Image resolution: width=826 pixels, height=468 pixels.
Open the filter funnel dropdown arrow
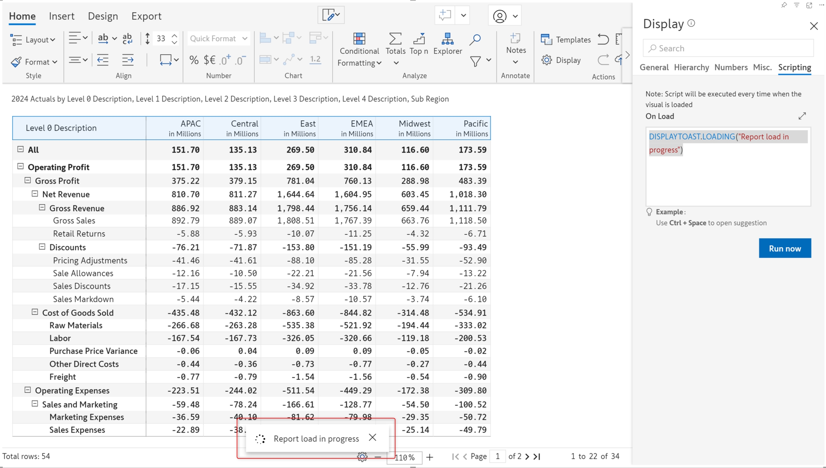[x=489, y=60]
